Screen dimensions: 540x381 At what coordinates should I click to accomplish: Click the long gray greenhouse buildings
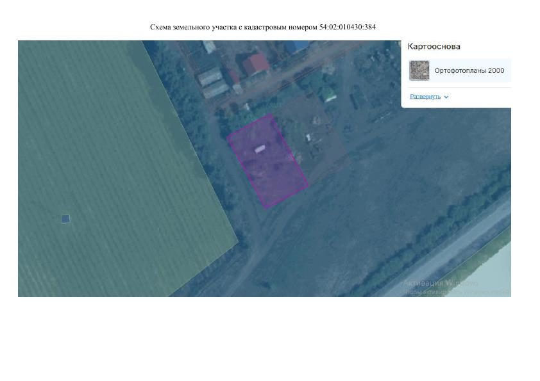[214, 83]
